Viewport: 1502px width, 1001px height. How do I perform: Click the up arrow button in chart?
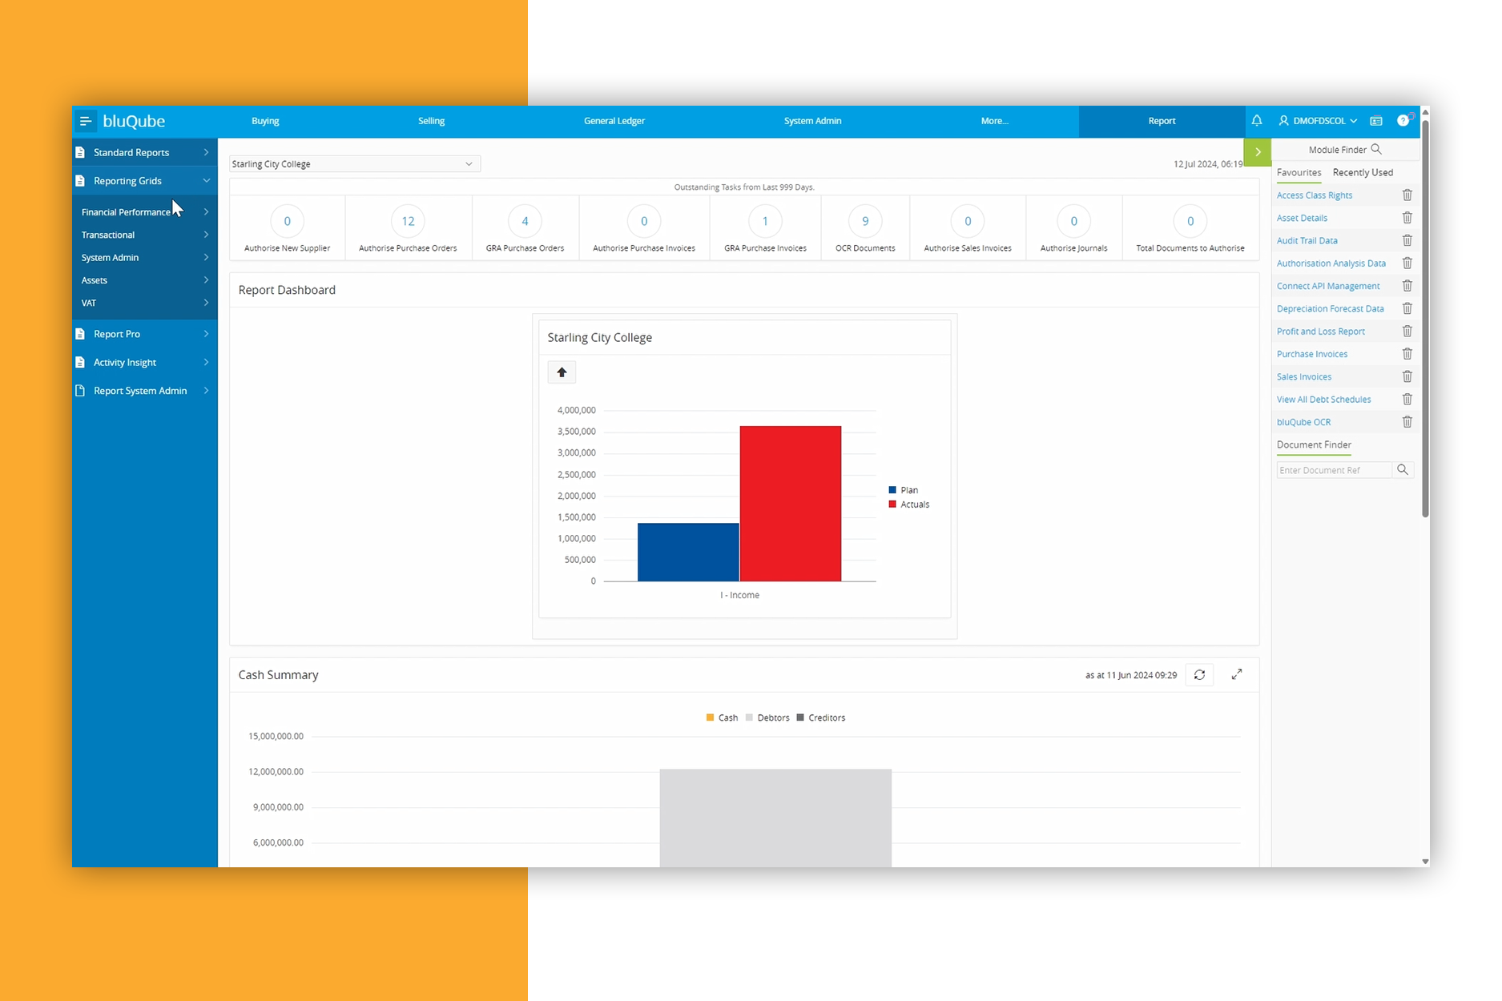[562, 372]
